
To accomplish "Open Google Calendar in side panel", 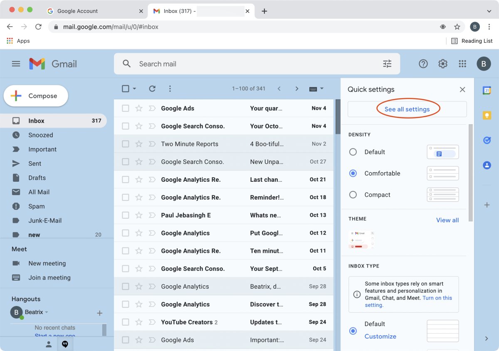I will click(487, 90).
